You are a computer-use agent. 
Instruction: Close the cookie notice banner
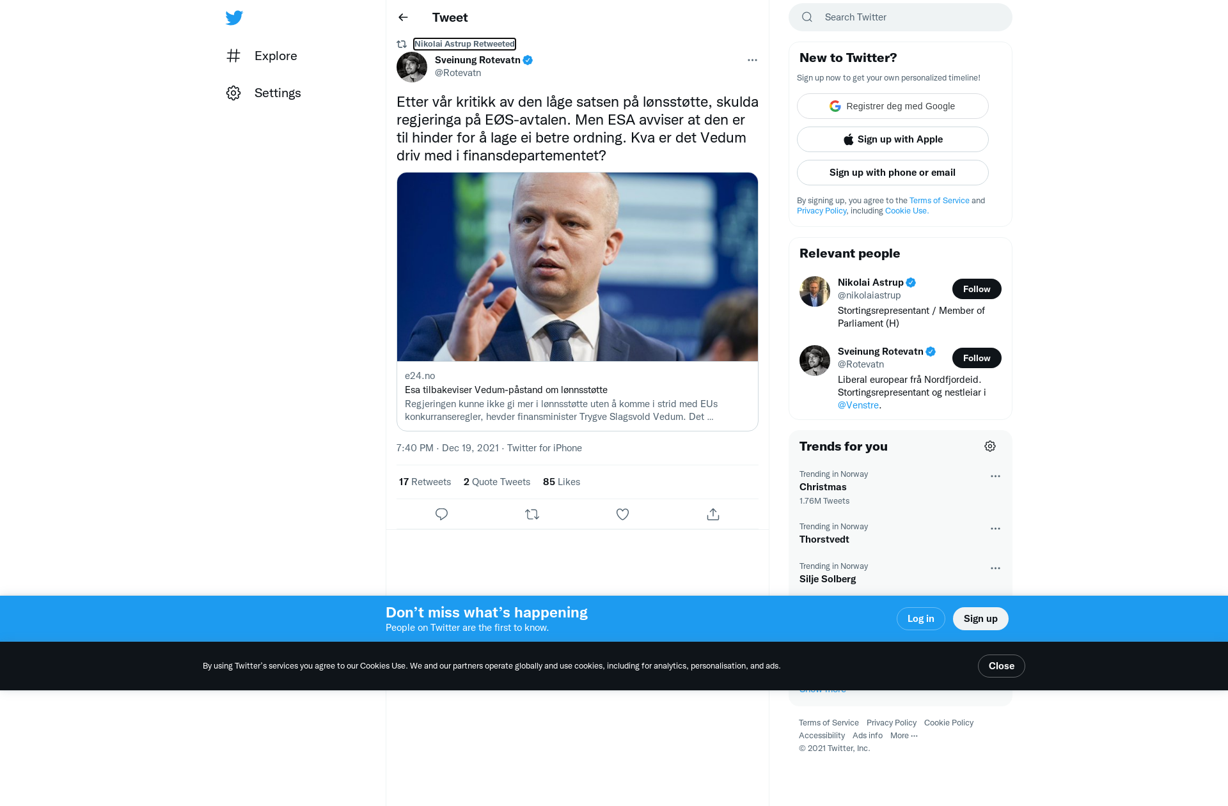coord(1002,666)
